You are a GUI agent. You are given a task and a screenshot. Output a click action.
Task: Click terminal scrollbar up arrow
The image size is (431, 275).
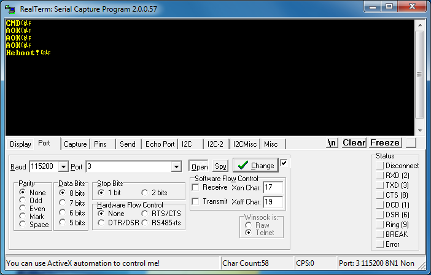420,25
